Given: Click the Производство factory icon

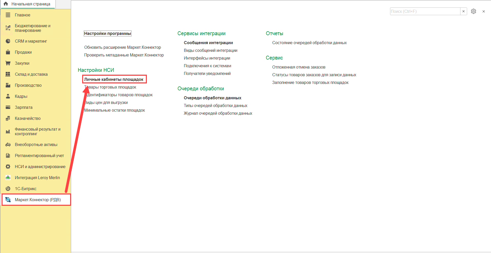Looking at the screenshot, I should (8, 85).
